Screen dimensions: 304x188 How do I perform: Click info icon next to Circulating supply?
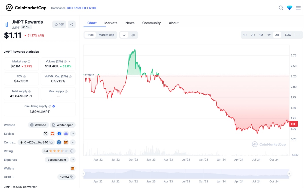50,106
